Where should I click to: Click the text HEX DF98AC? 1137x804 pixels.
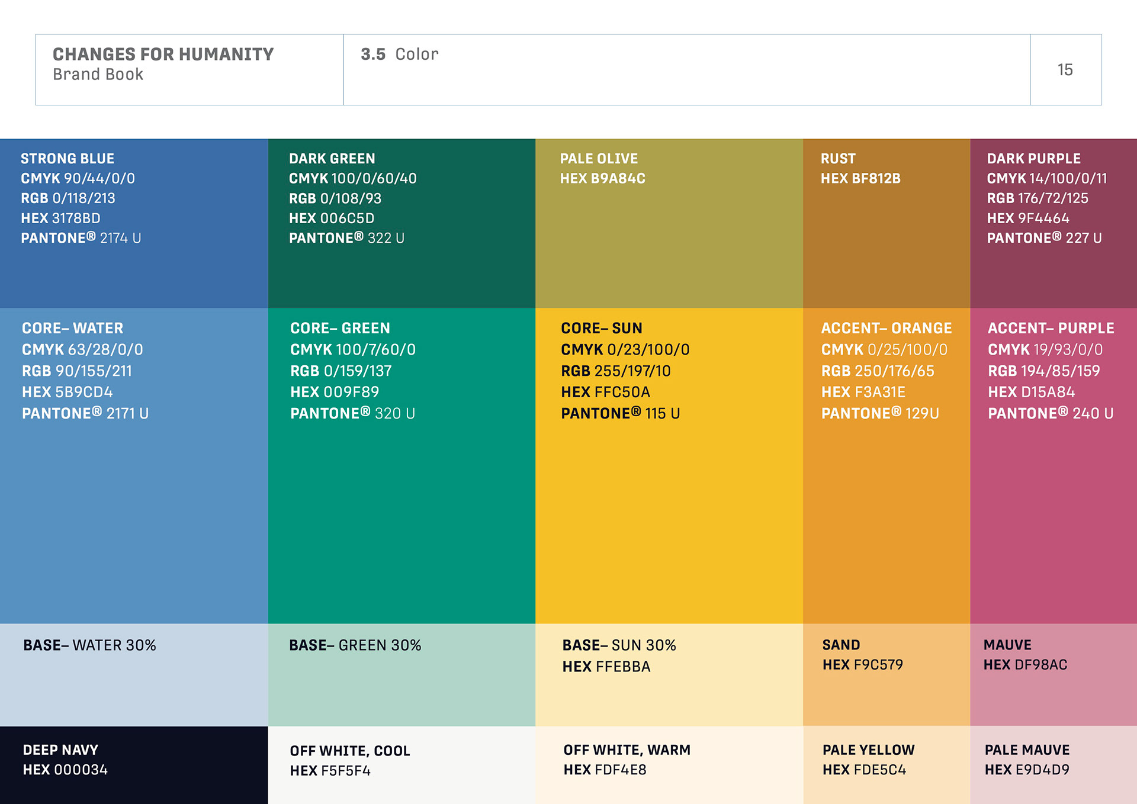coord(1025,665)
